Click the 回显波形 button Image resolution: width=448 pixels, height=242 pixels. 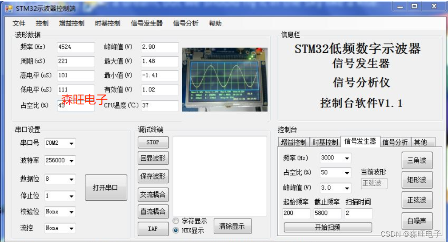pos(153,158)
